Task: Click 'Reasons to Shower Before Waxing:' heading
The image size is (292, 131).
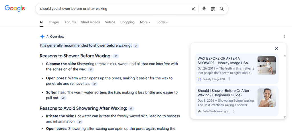Action: click(x=76, y=56)
